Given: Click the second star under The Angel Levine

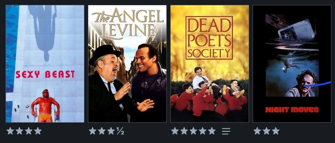Looking at the screenshot, I should click(x=102, y=131).
